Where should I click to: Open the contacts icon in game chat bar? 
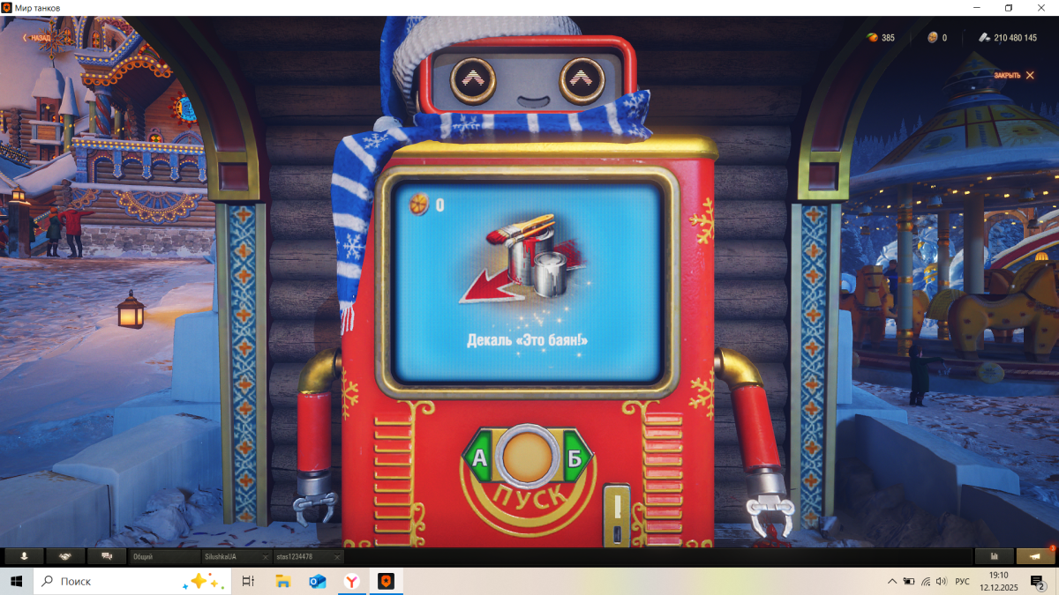(25, 556)
